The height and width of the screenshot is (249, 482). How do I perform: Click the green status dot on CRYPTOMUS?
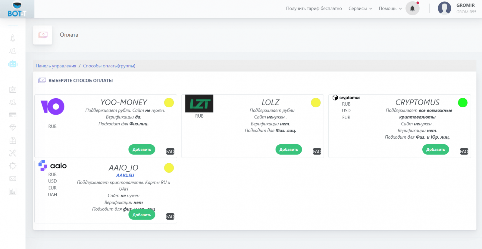tap(463, 103)
